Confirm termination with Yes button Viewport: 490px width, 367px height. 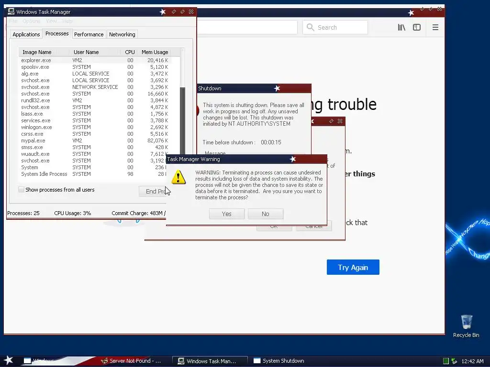tap(226, 214)
